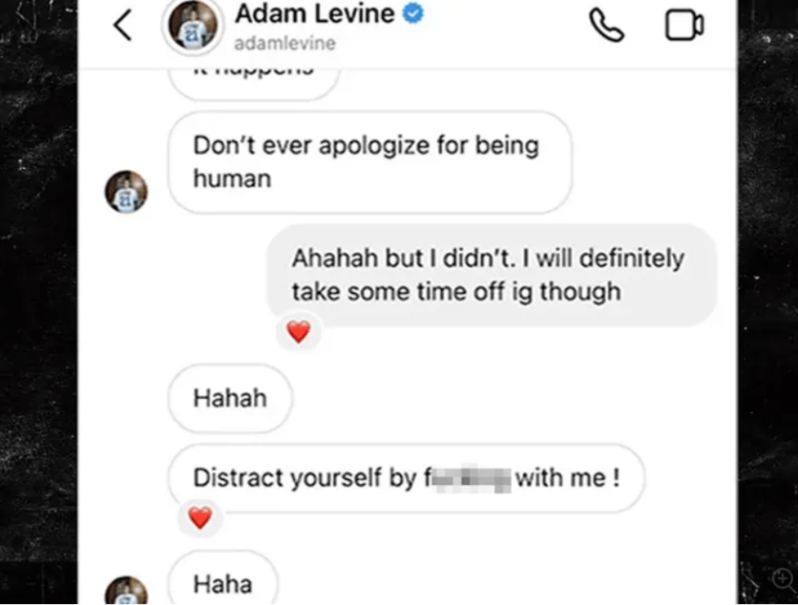Click the blurred word in the message
Viewport: 798px width, 605px height.
click(x=470, y=478)
